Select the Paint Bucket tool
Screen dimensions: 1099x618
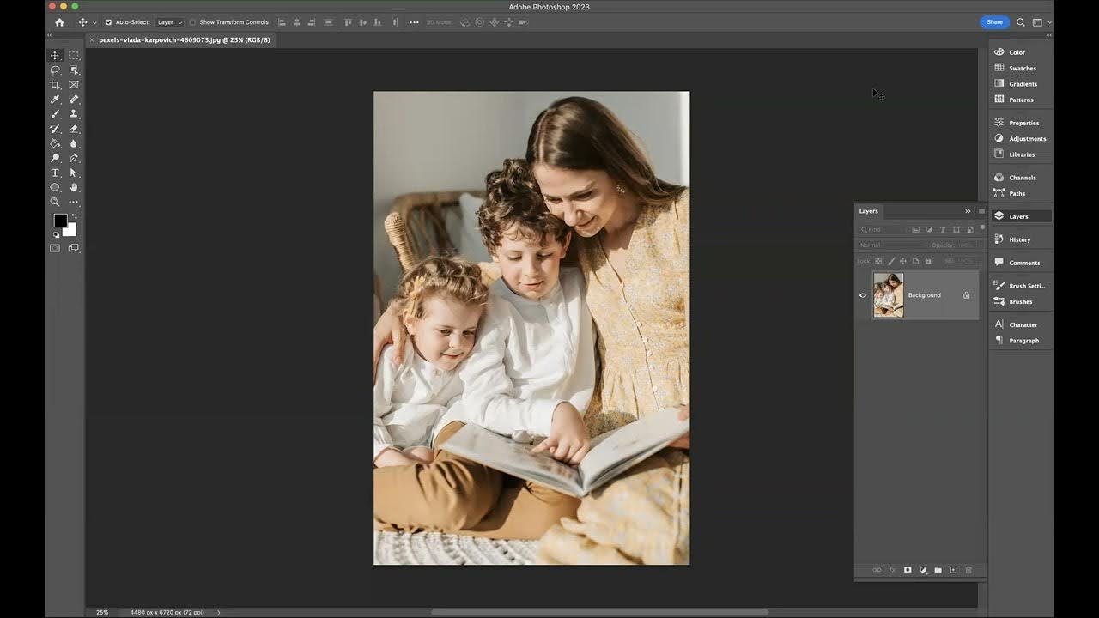(55, 143)
